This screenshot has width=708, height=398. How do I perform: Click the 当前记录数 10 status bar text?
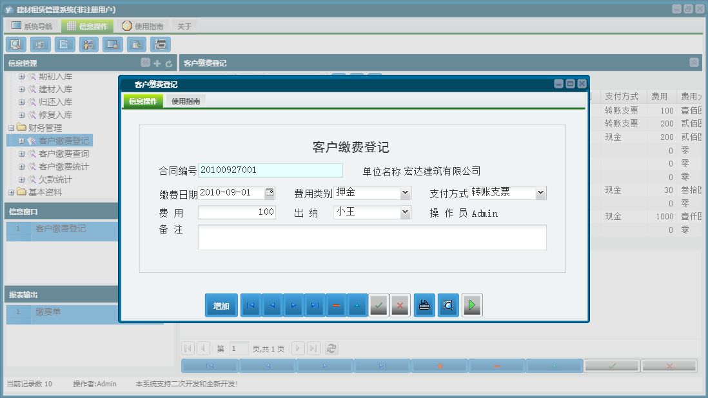tap(30, 384)
